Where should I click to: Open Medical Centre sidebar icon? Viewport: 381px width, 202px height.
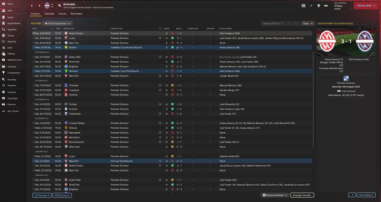(3, 60)
